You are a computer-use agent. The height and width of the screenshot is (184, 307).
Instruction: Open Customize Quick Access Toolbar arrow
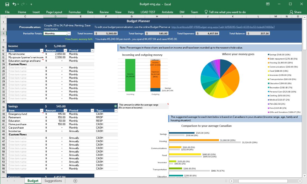tap(31, 4)
